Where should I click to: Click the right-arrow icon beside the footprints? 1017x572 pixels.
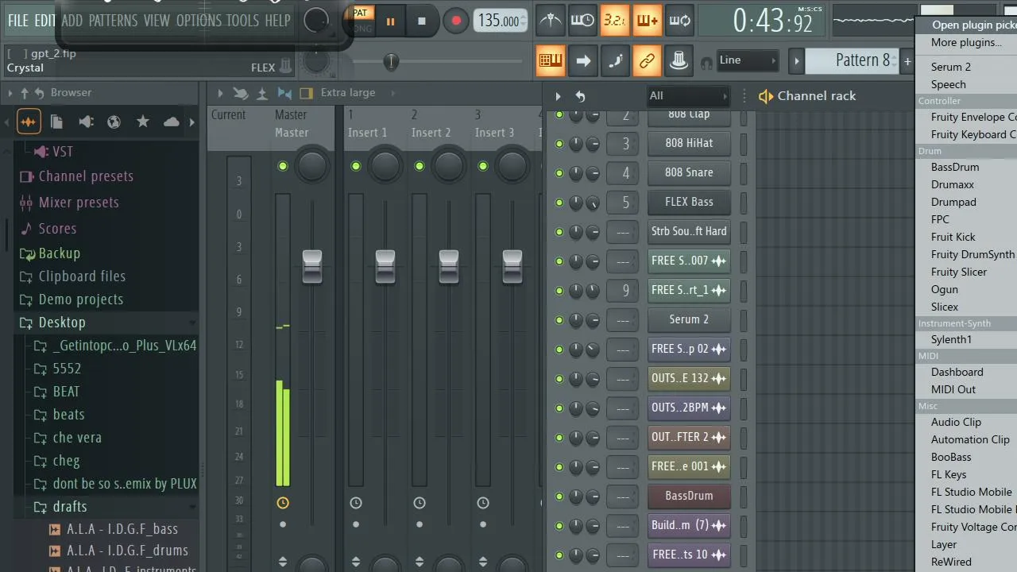(582, 60)
